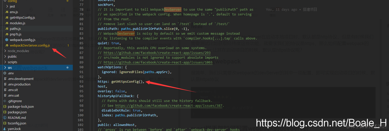Click 'historyApiFallback: {' code line
The width and height of the screenshot is (389, 131).
pyautogui.click(x=118, y=96)
